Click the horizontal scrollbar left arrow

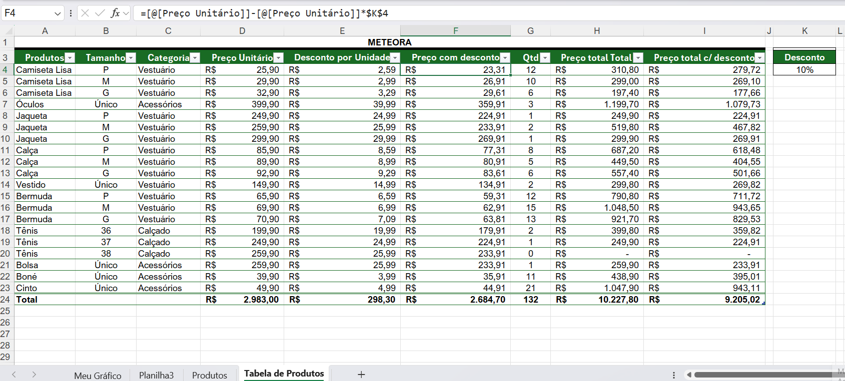pos(689,375)
